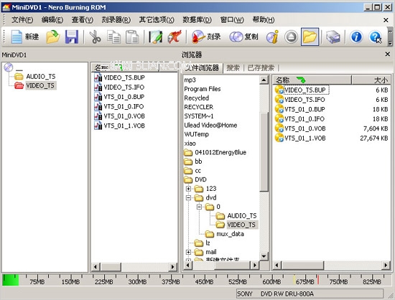This screenshot has height=300, width=395.
Task: Select browser tree AUDIO_TS folder
Action: click(x=242, y=216)
